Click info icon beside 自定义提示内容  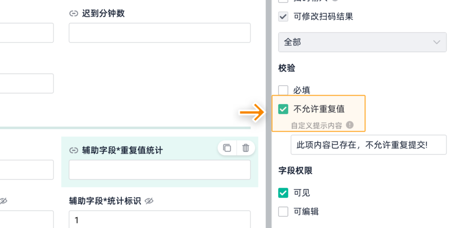350,125
